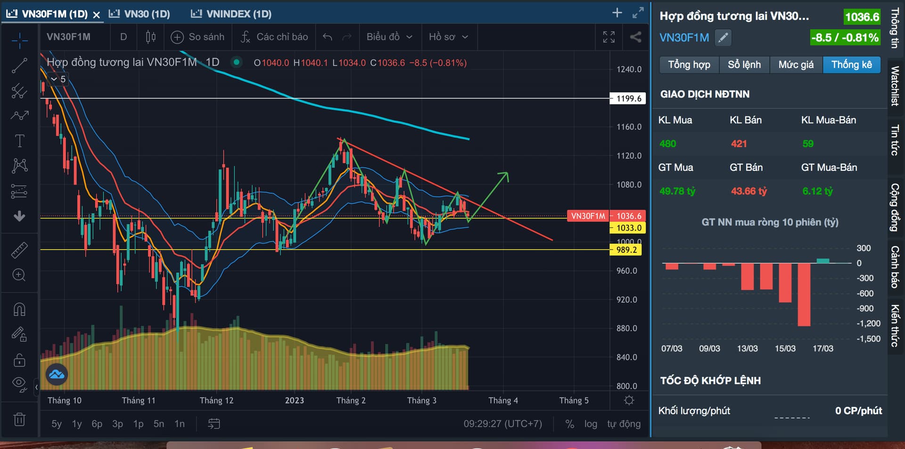Select the down arrow marker tool
This screenshot has height=449, width=905.
(x=19, y=216)
